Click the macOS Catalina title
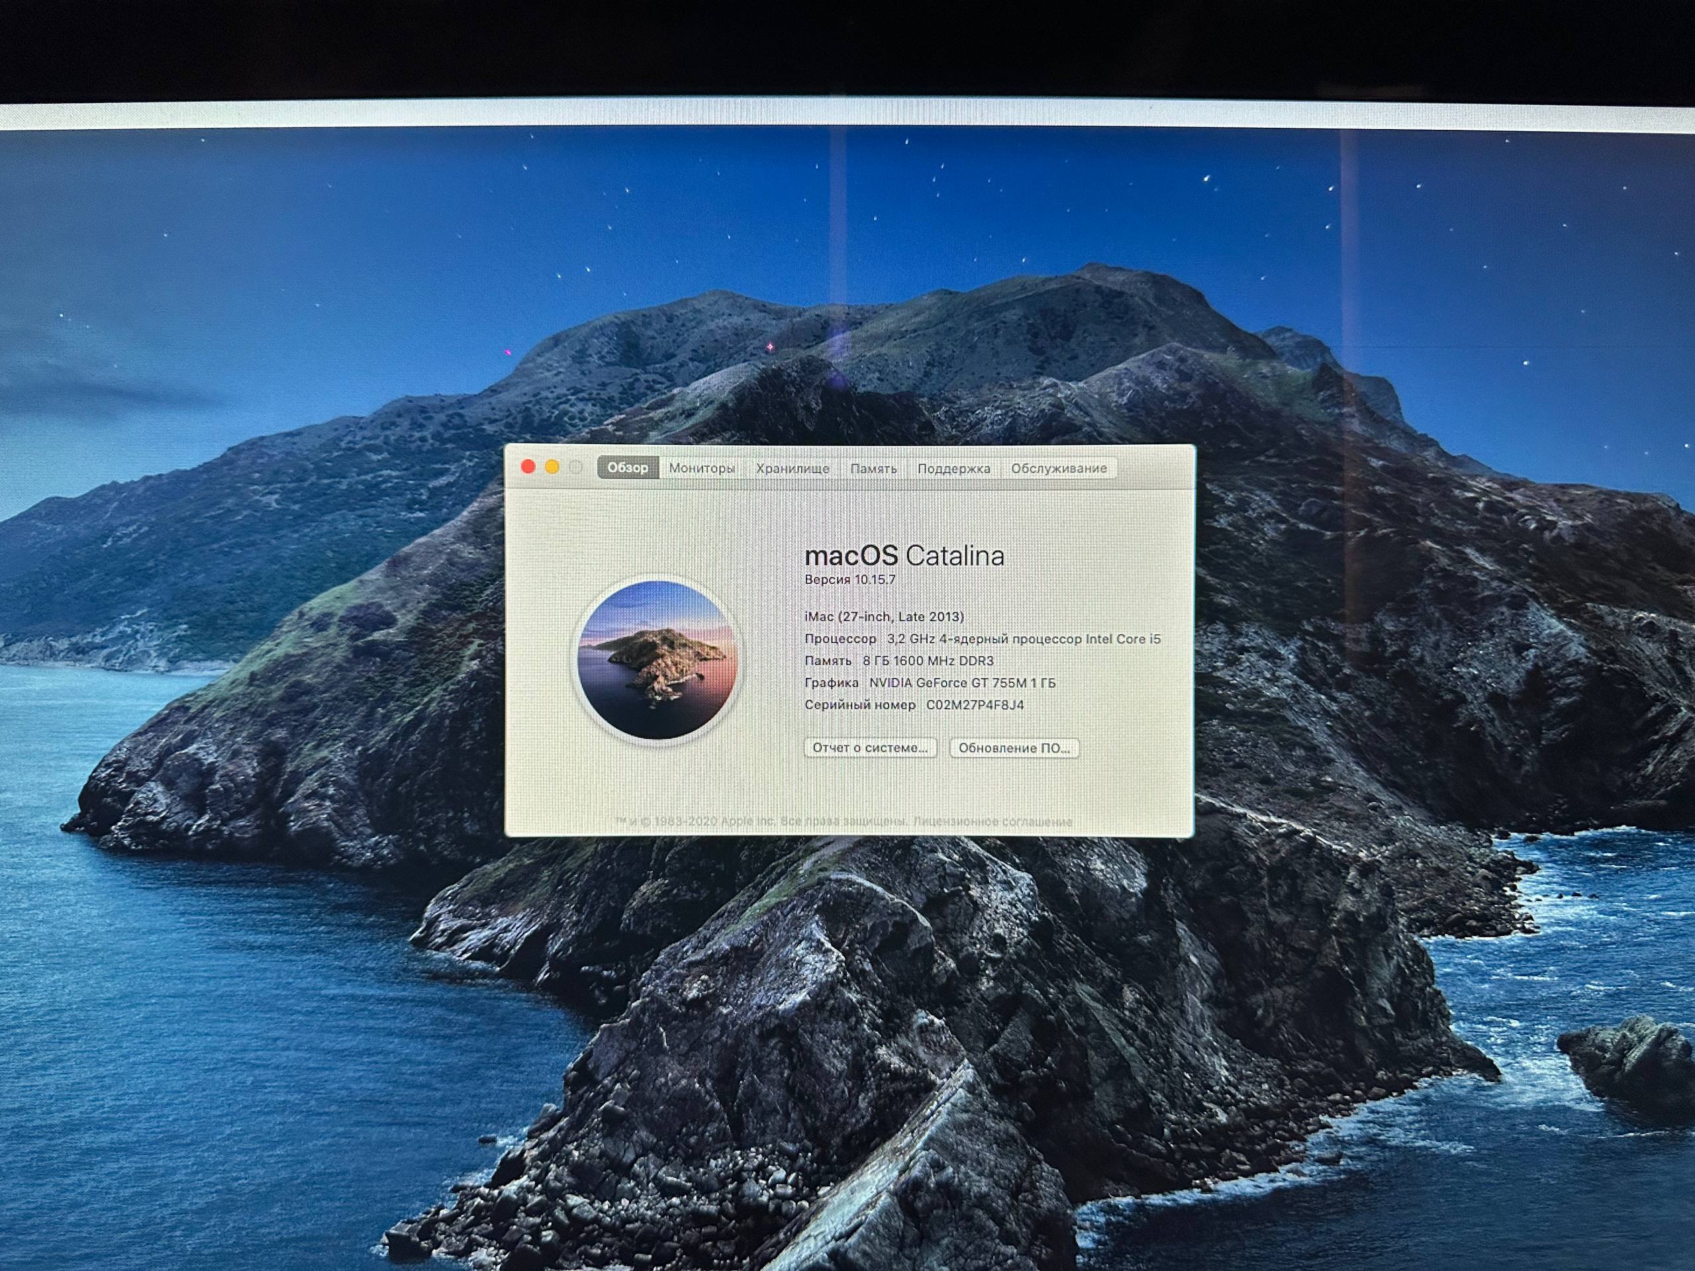 pos(904,555)
